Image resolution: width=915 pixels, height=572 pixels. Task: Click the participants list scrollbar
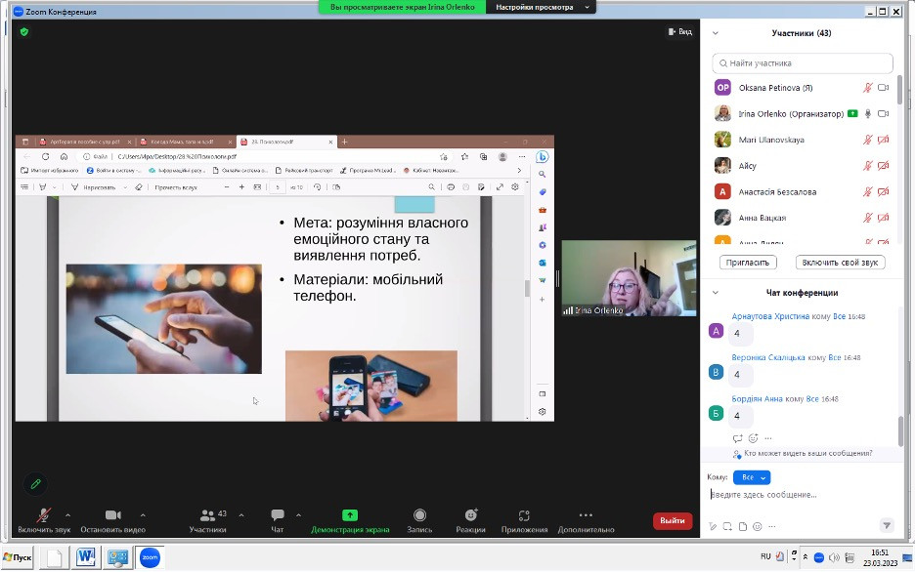[899, 90]
